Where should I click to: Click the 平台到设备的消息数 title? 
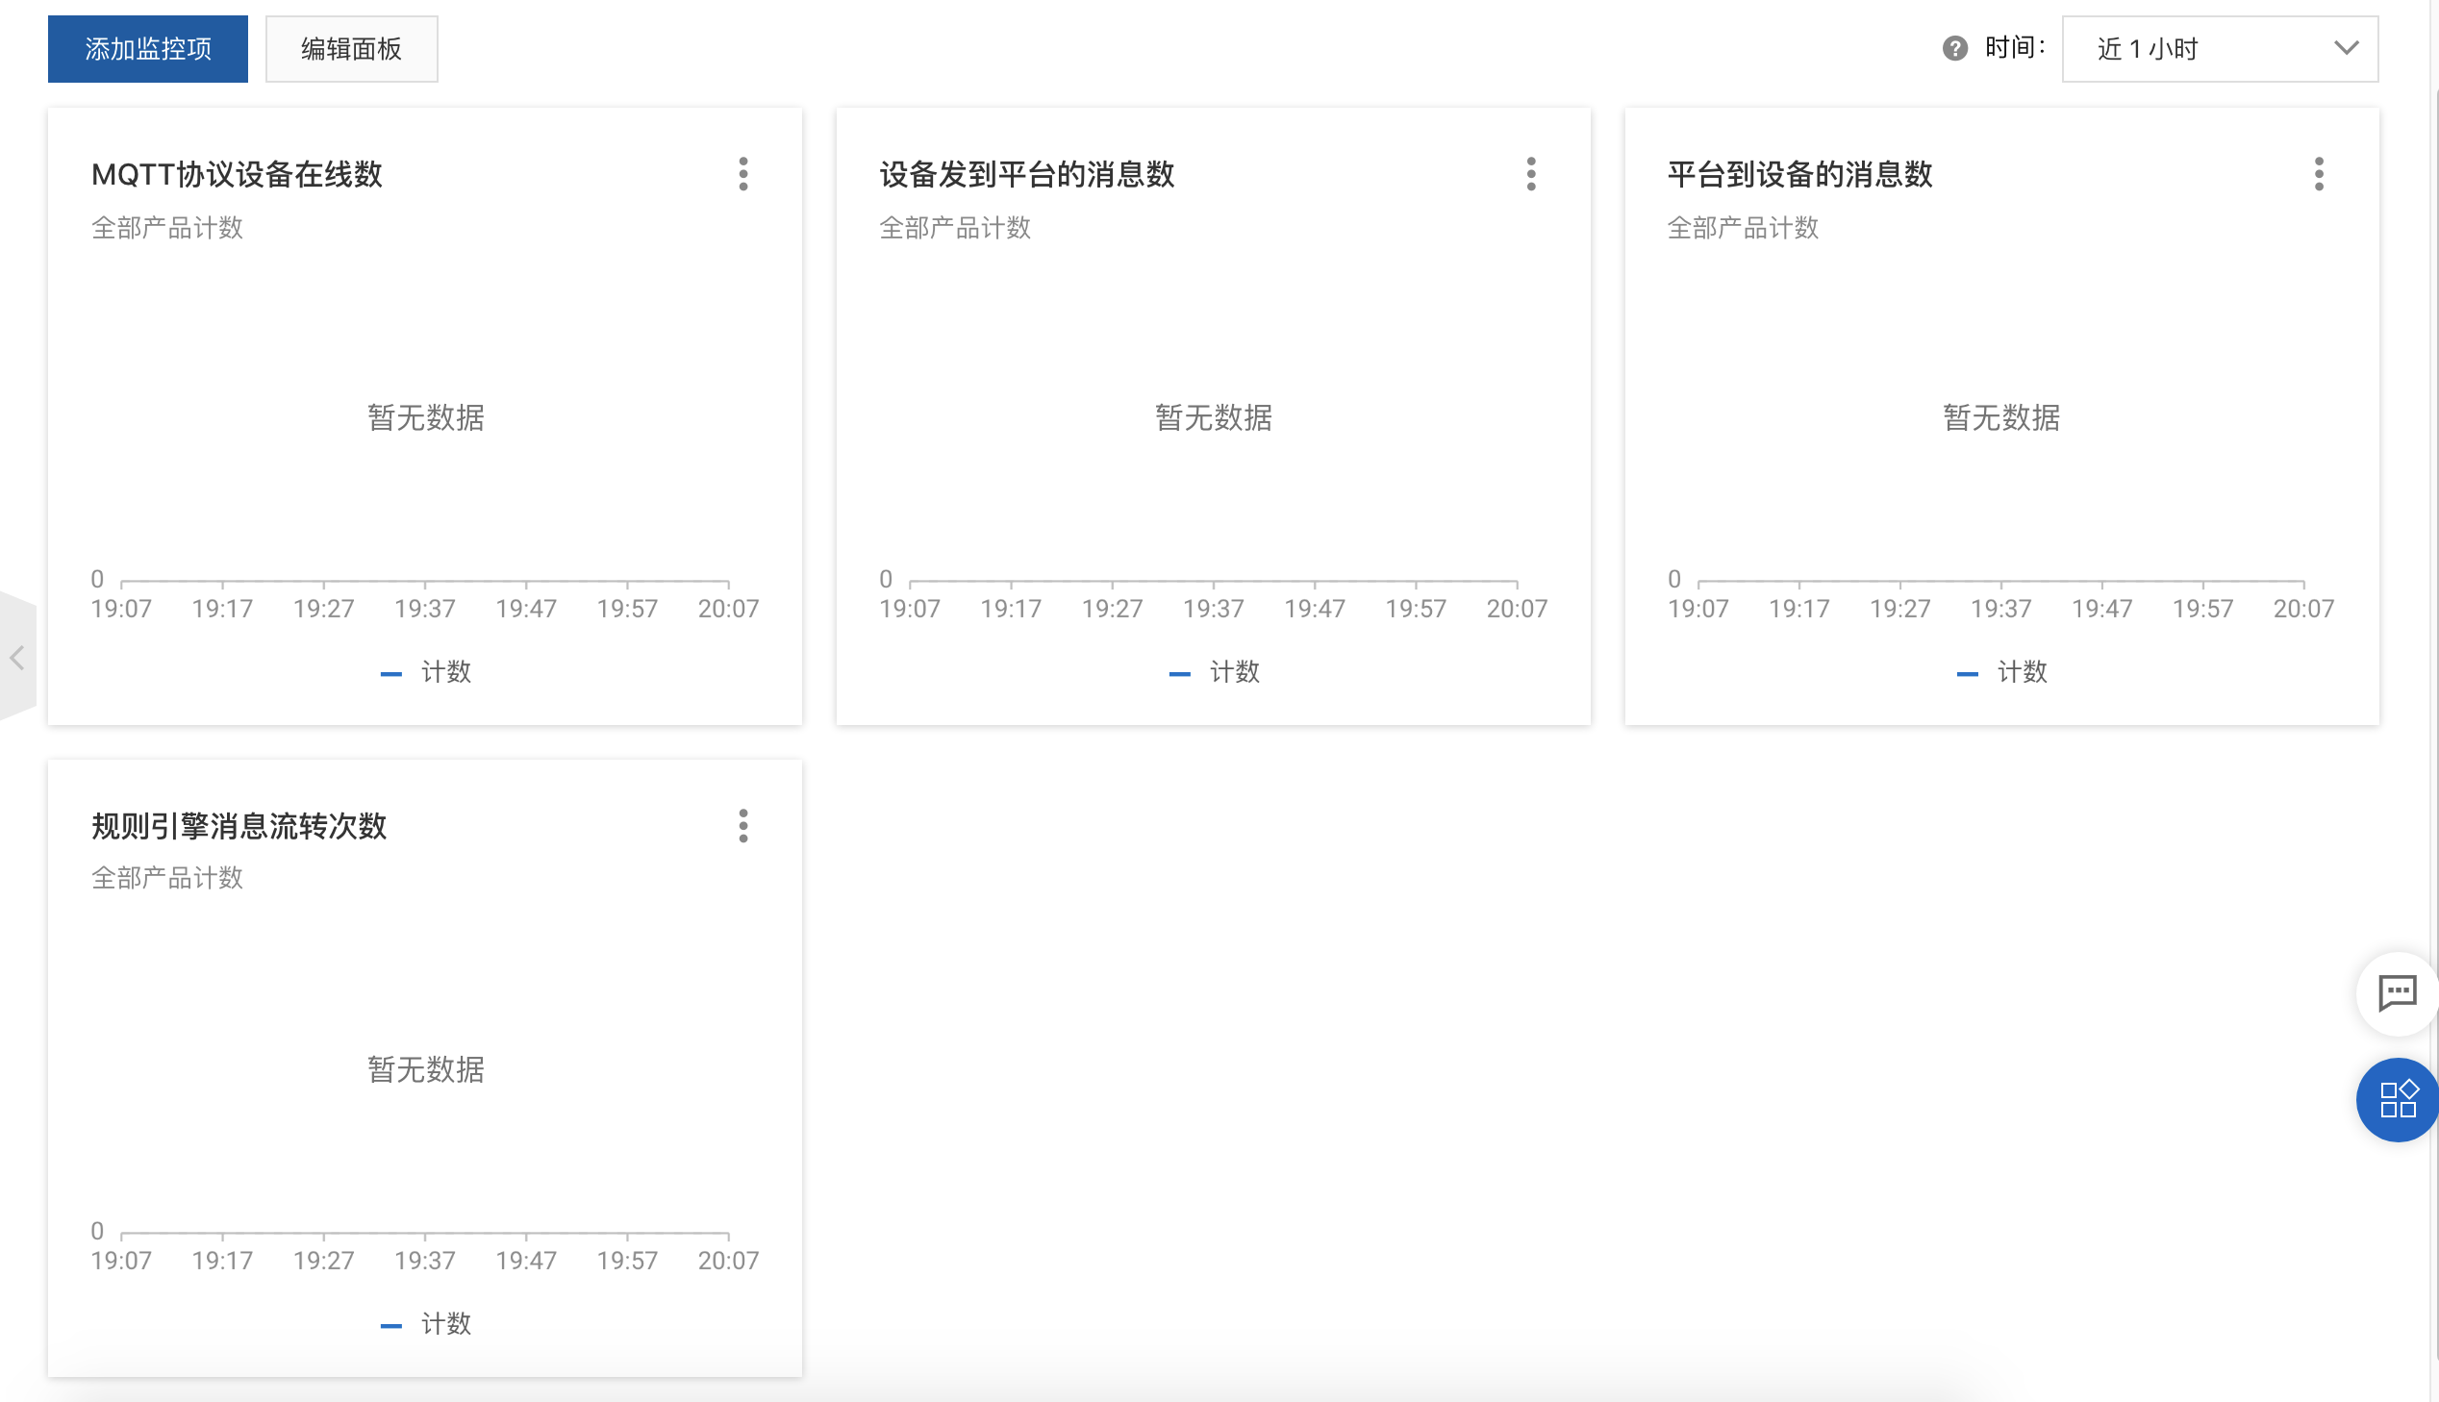1799,174
